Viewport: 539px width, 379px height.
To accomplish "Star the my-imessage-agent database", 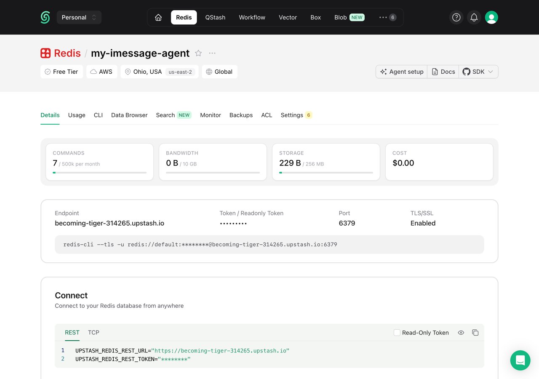I will click(x=198, y=53).
